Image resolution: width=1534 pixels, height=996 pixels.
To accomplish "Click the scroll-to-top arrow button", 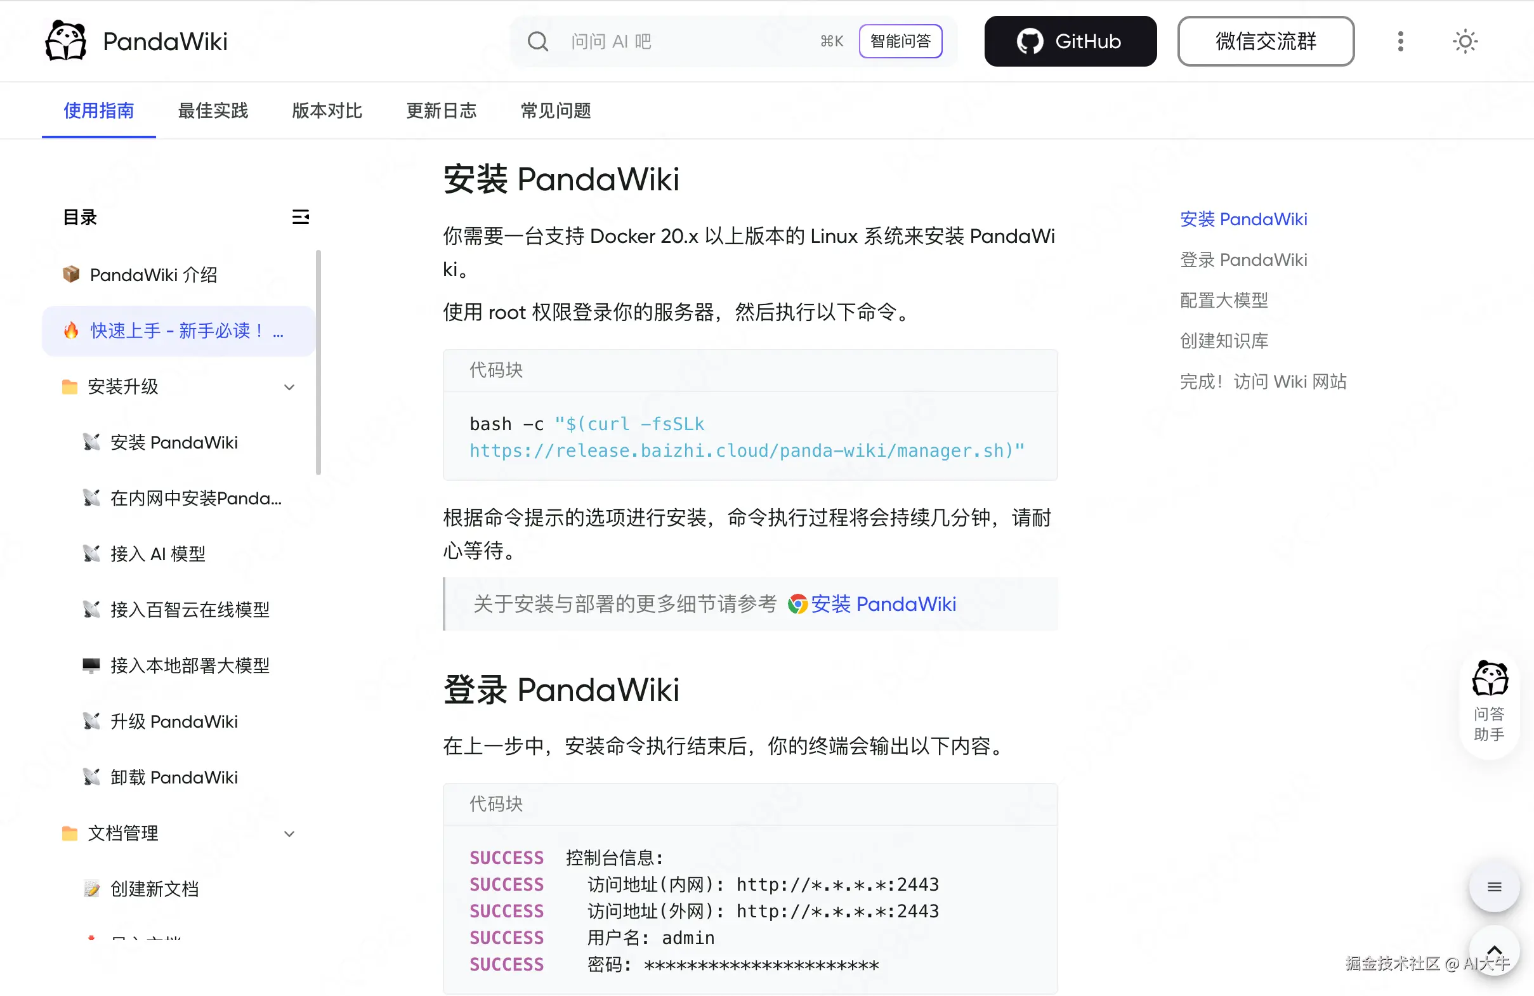I will (x=1494, y=950).
